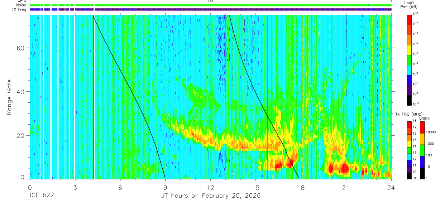
Task: Click hour "12" tick label on time axis
Action: pyautogui.click(x=211, y=188)
